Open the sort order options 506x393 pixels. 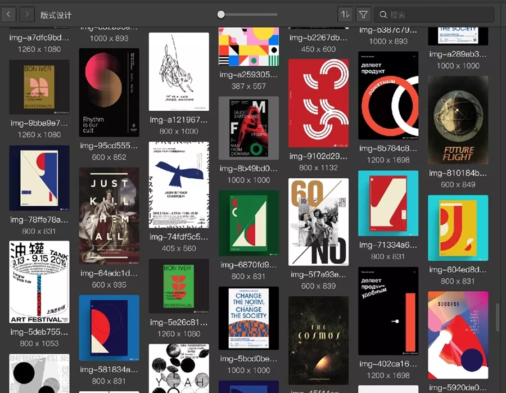tap(345, 15)
